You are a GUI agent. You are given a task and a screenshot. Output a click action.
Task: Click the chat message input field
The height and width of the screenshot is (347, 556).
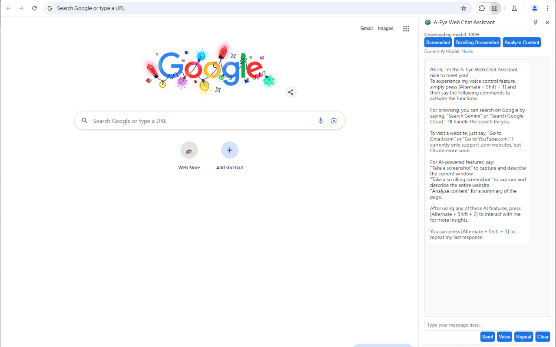pos(486,324)
